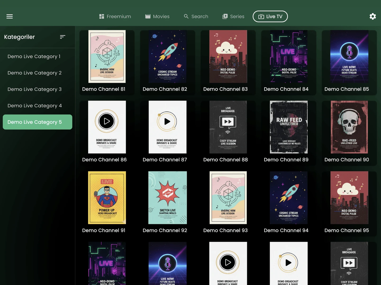Open Demo Channel 84 neon poster
The width and height of the screenshot is (381, 285).
(x=289, y=56)
